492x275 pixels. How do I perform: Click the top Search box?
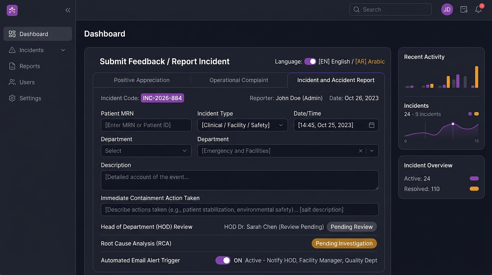click(x=390, y=10)
